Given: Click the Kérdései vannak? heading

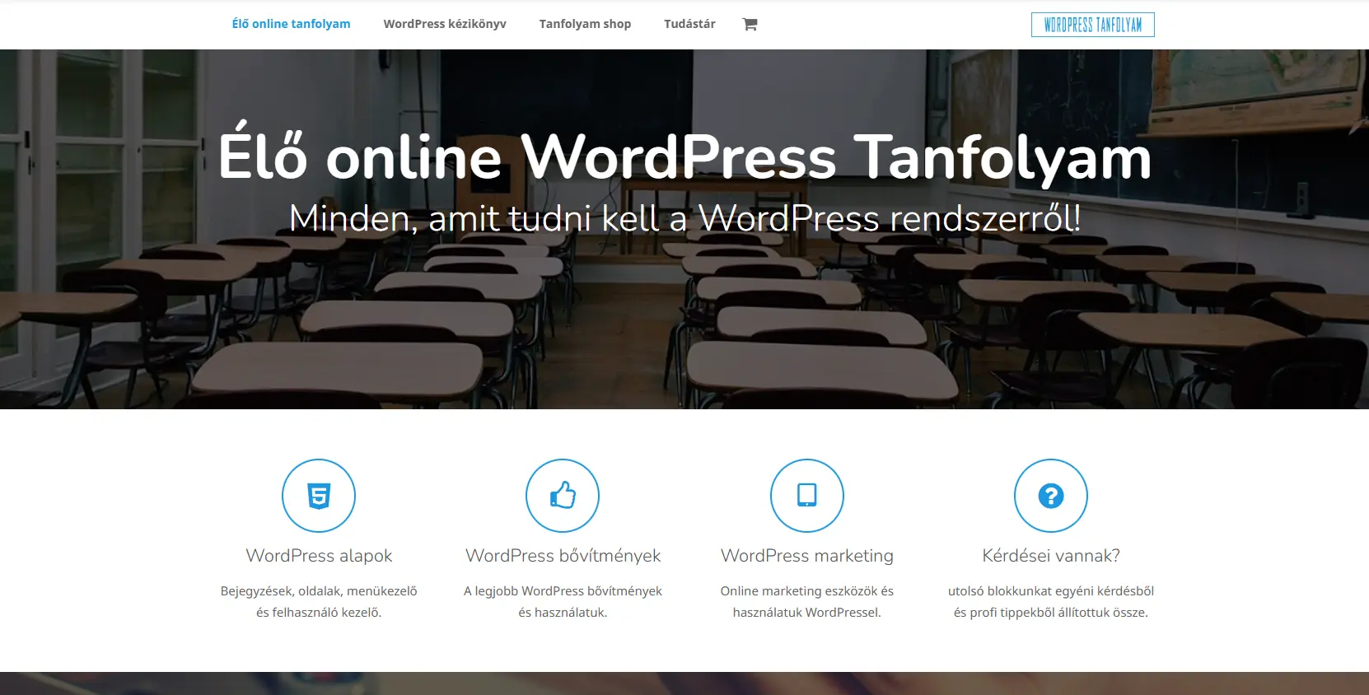Looking at the screenshot, I should pos(1051,556).
